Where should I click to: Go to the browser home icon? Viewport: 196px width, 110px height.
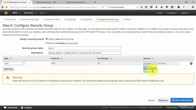tap(161, 7)
